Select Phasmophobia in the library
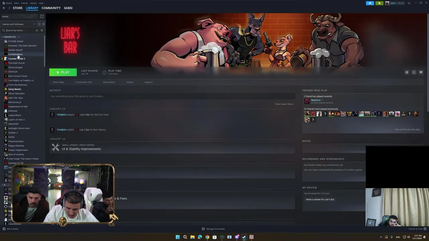 click(x=16, y=141)
